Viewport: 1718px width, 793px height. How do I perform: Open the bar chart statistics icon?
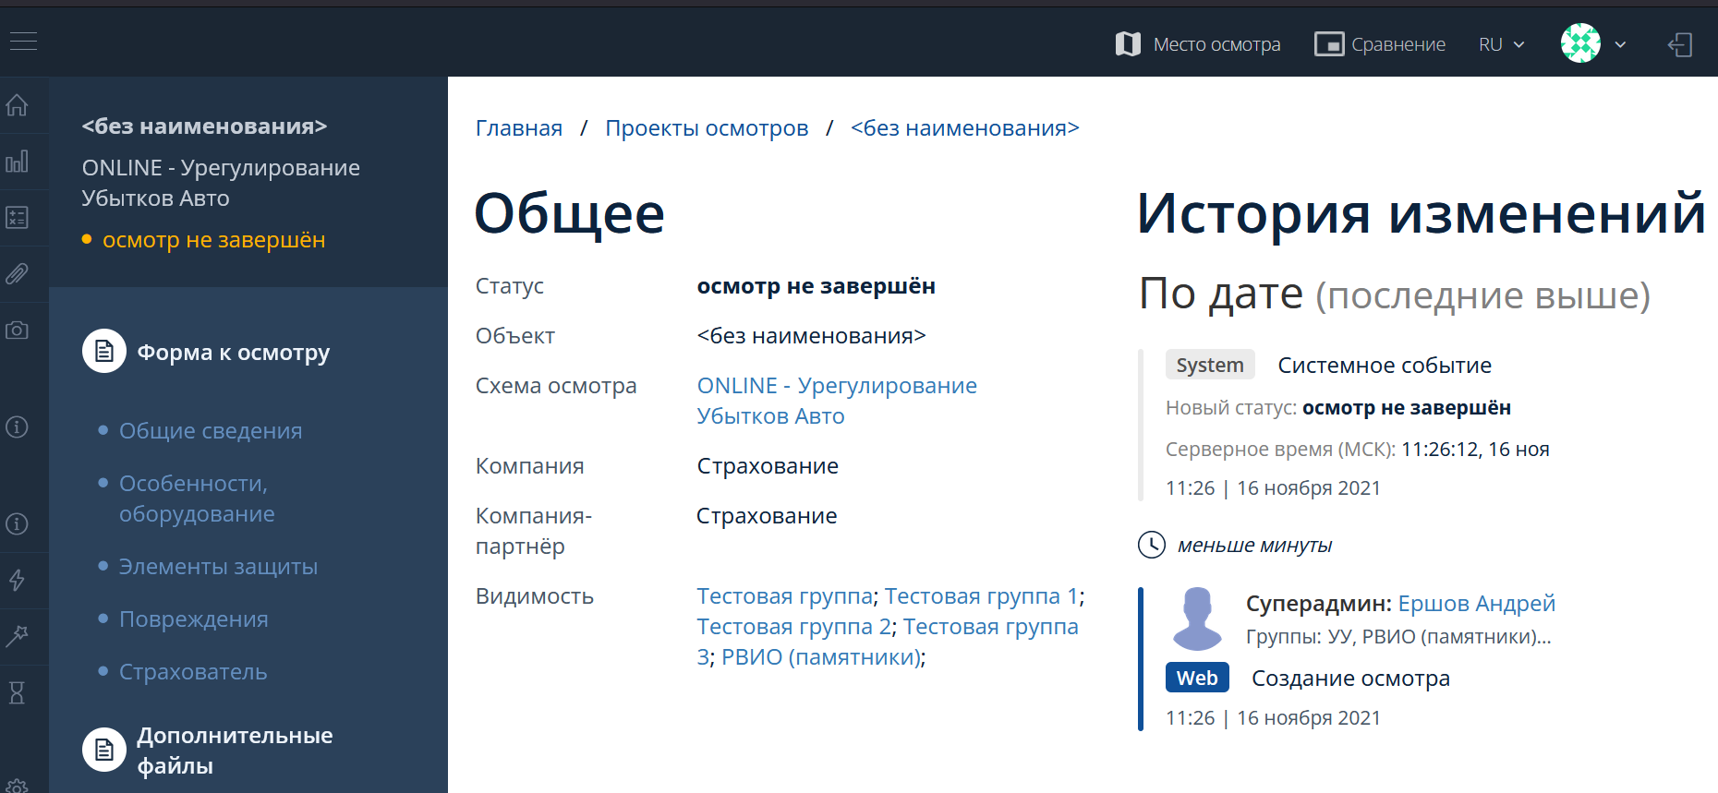[18, 162]
